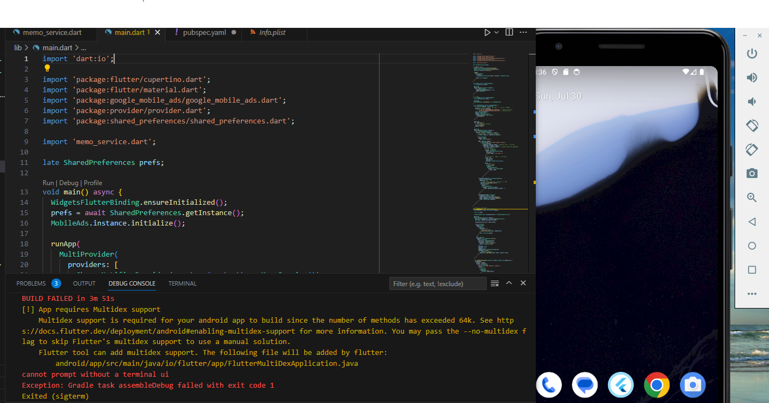Image resolution: width=769 pixels, height=403 pixels.
Task: Click the 'BUILD FAILED in 3m 51s' line
Action: (68, 299)
